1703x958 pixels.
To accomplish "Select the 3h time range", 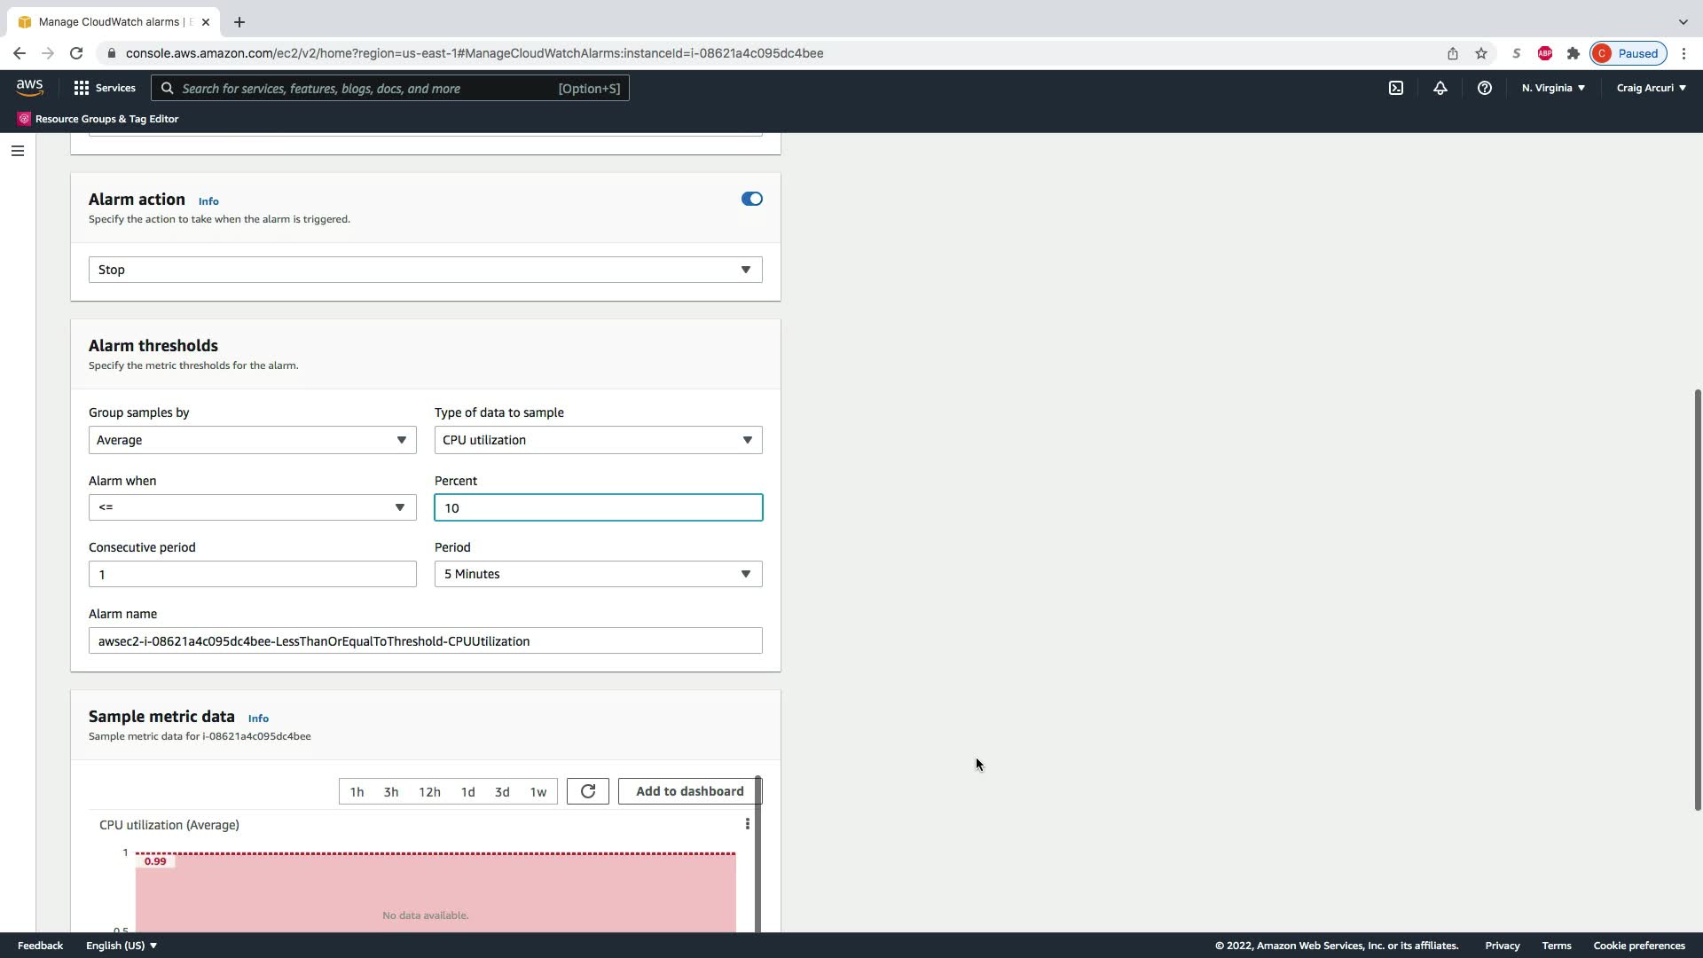I will pos(390,792).
